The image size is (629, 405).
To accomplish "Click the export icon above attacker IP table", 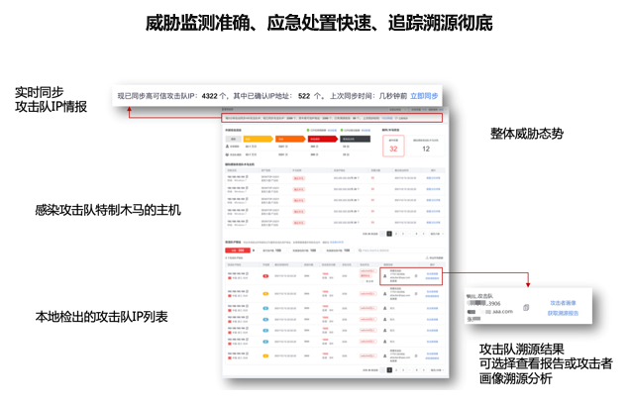I will click(x=426, y=257).
